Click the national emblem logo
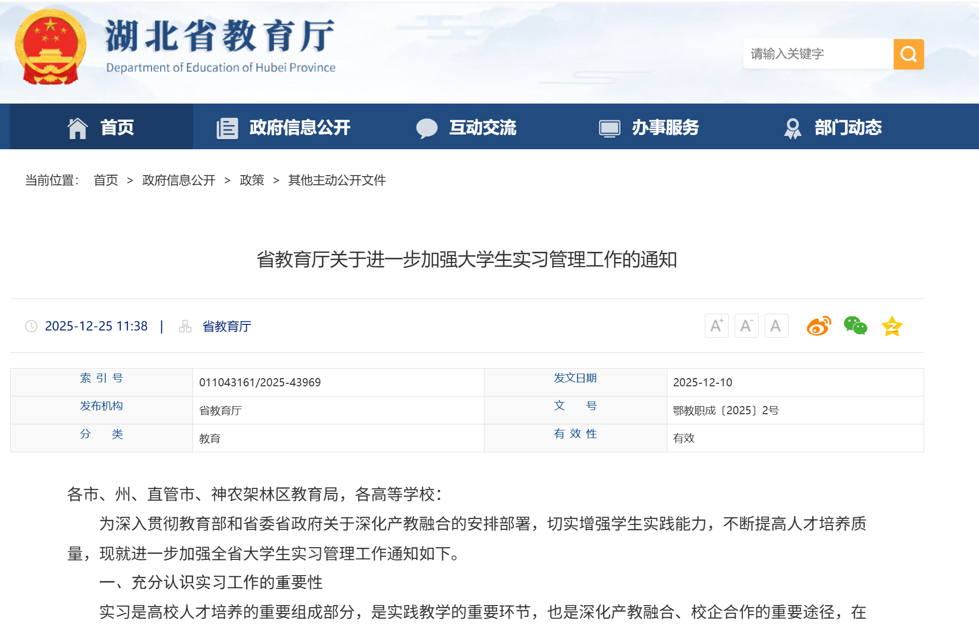Screen dimensions: 979x632 (50, 47)
